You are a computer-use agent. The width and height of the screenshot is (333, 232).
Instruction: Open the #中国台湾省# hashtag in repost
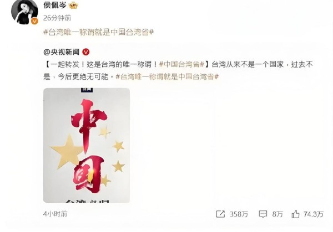181,64
